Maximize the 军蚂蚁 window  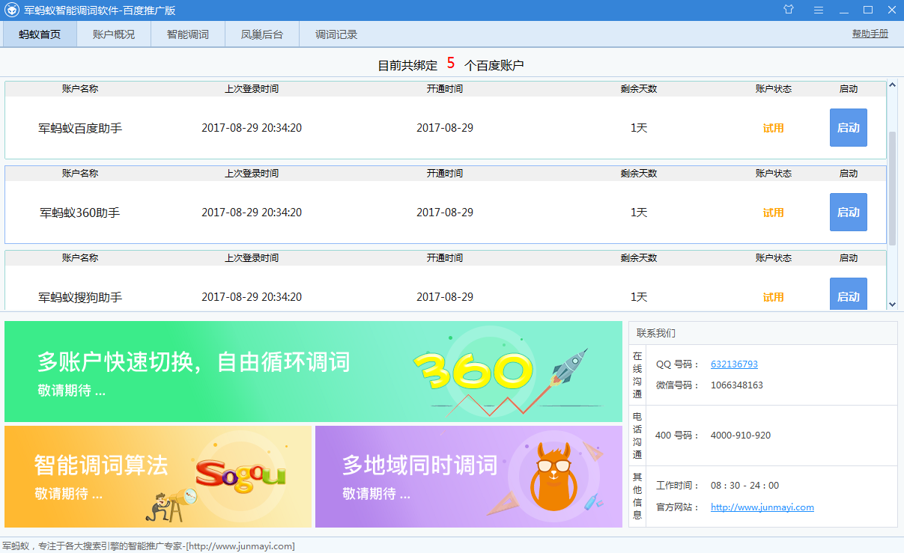coord(868,10)
